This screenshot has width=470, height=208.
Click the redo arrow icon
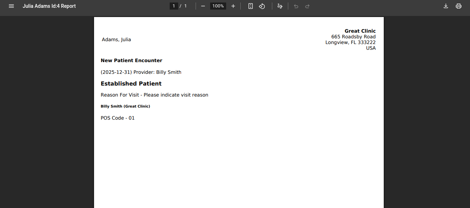click(x=307, y=6)
